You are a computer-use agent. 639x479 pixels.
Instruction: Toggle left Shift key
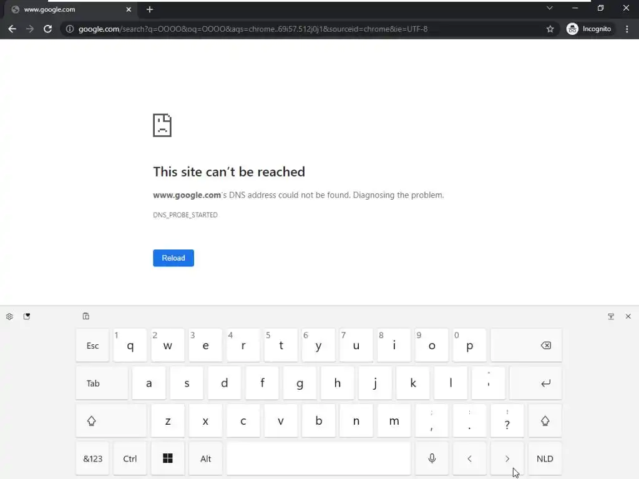[111, 421]
